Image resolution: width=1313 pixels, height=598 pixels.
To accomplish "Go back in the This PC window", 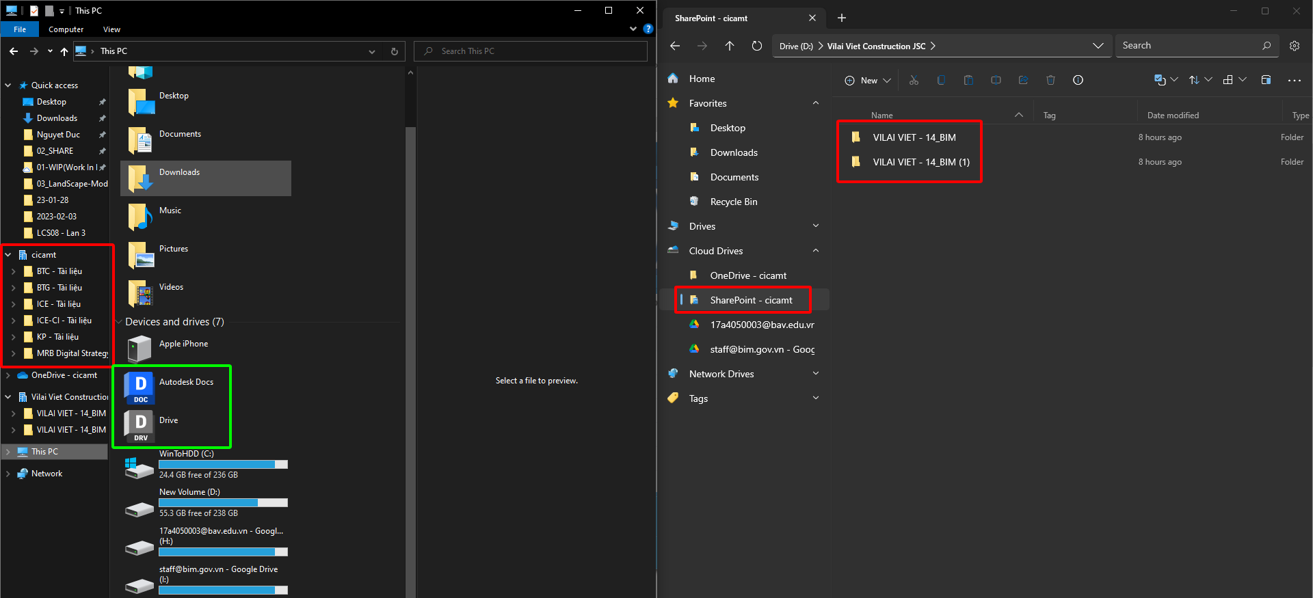I will 14,51.
